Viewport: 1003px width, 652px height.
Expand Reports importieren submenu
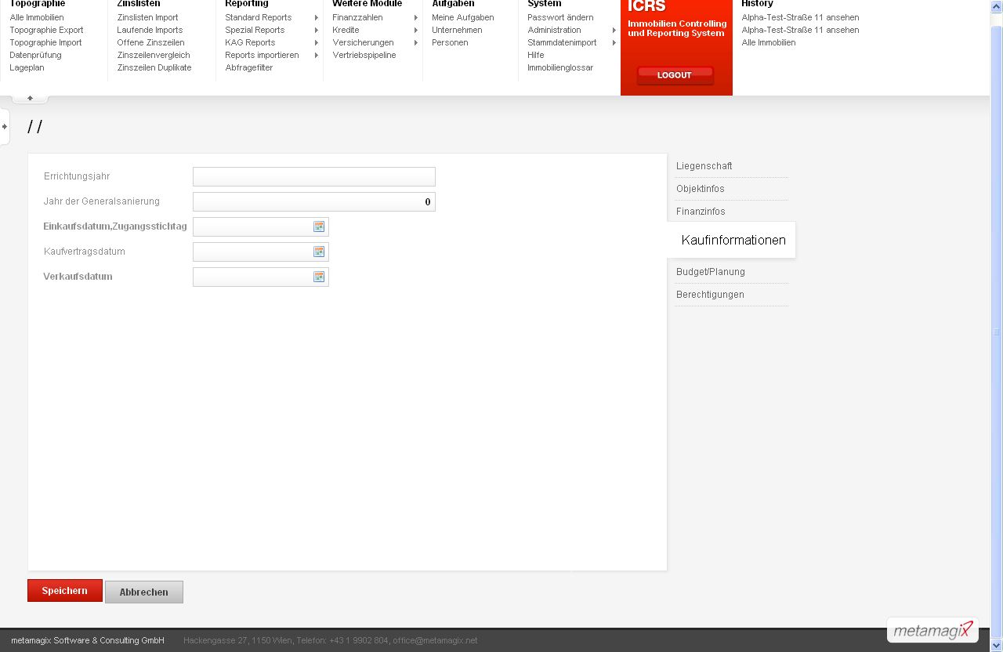tap(317, 55)
